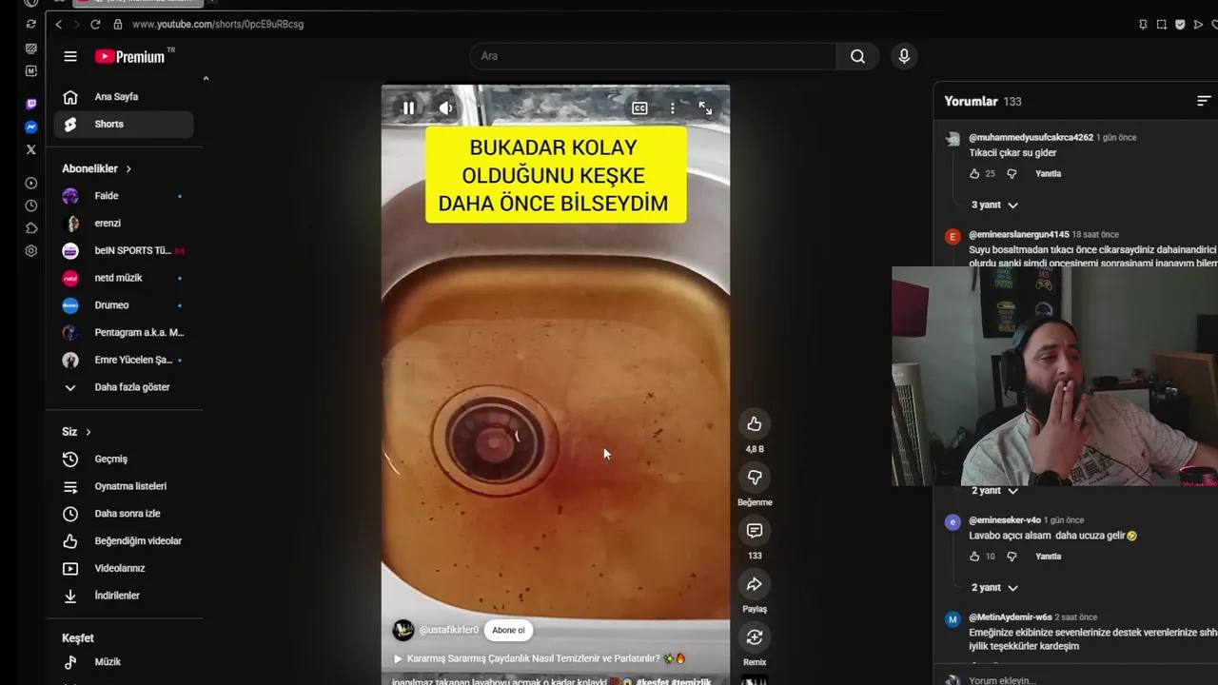The image size is (1218, 685).
Task: Like the comment by @muhammedyusufcakrca4262
Action: (974, 174)
